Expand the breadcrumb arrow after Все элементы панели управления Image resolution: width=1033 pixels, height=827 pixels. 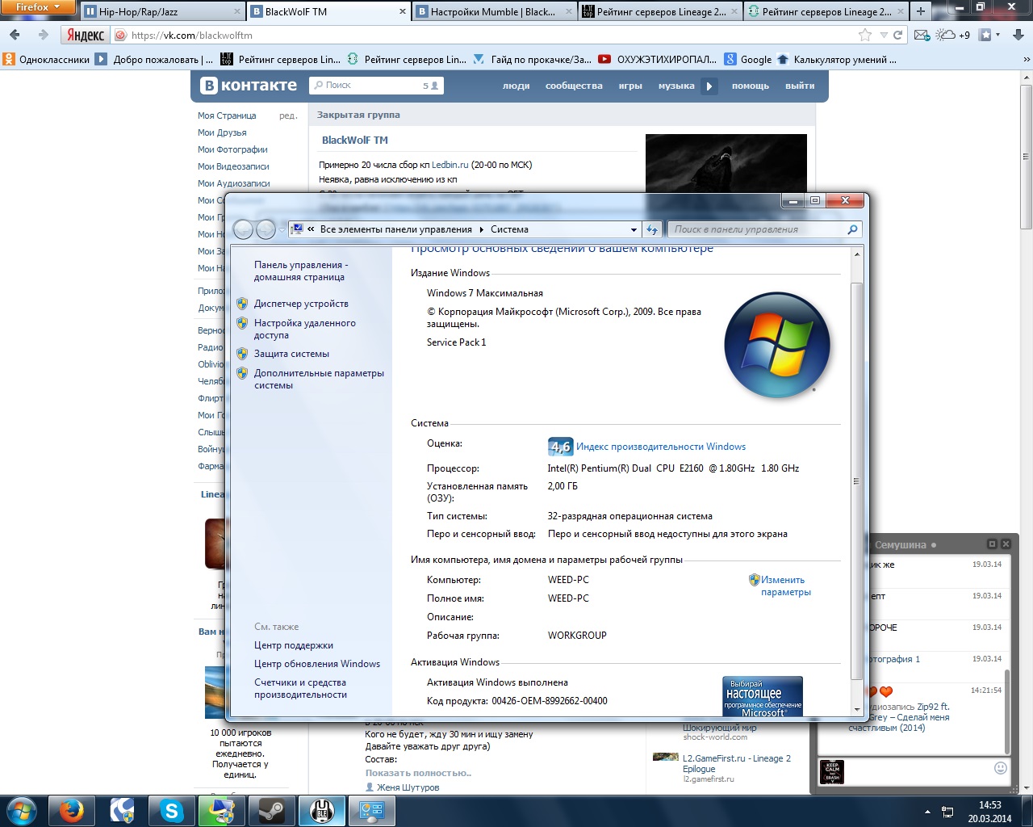point(482,229)
